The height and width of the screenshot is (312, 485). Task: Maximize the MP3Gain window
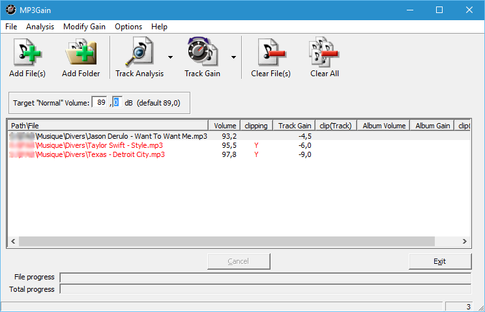point(439,10)
